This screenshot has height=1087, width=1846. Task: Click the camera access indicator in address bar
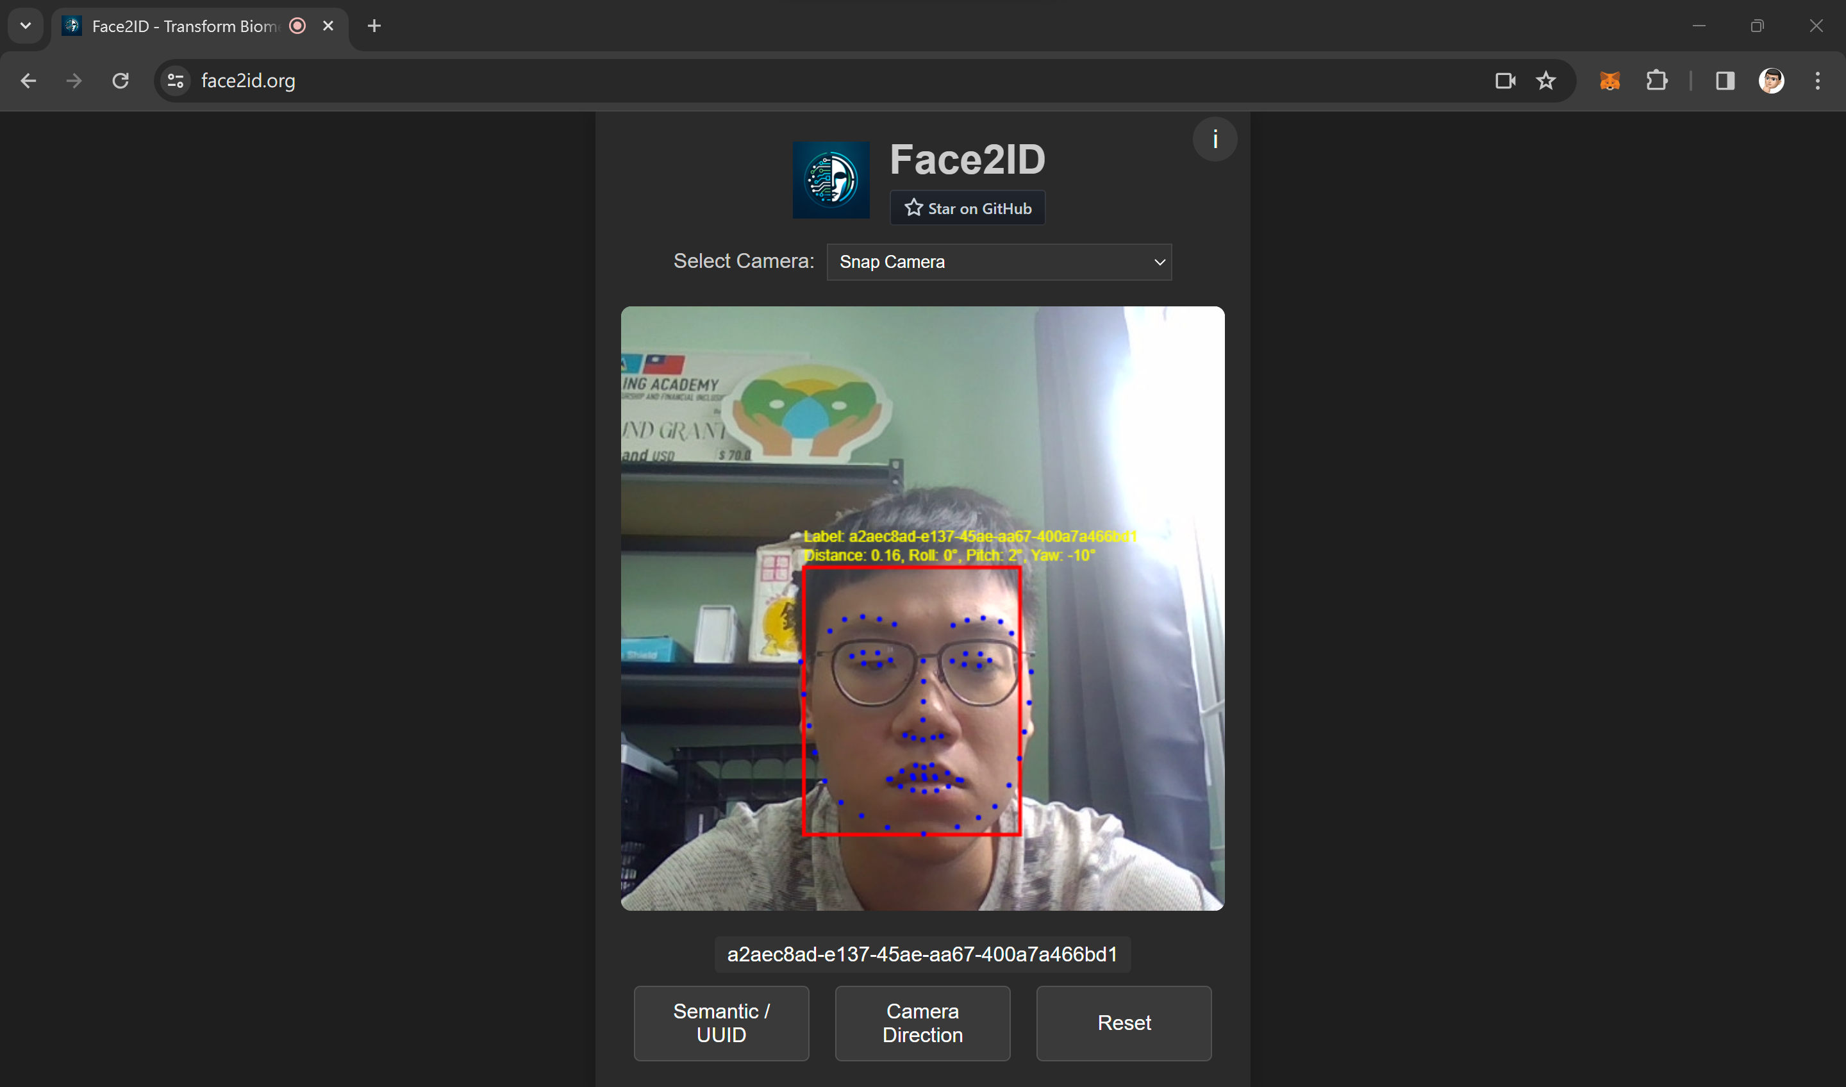pos(1504,81)
